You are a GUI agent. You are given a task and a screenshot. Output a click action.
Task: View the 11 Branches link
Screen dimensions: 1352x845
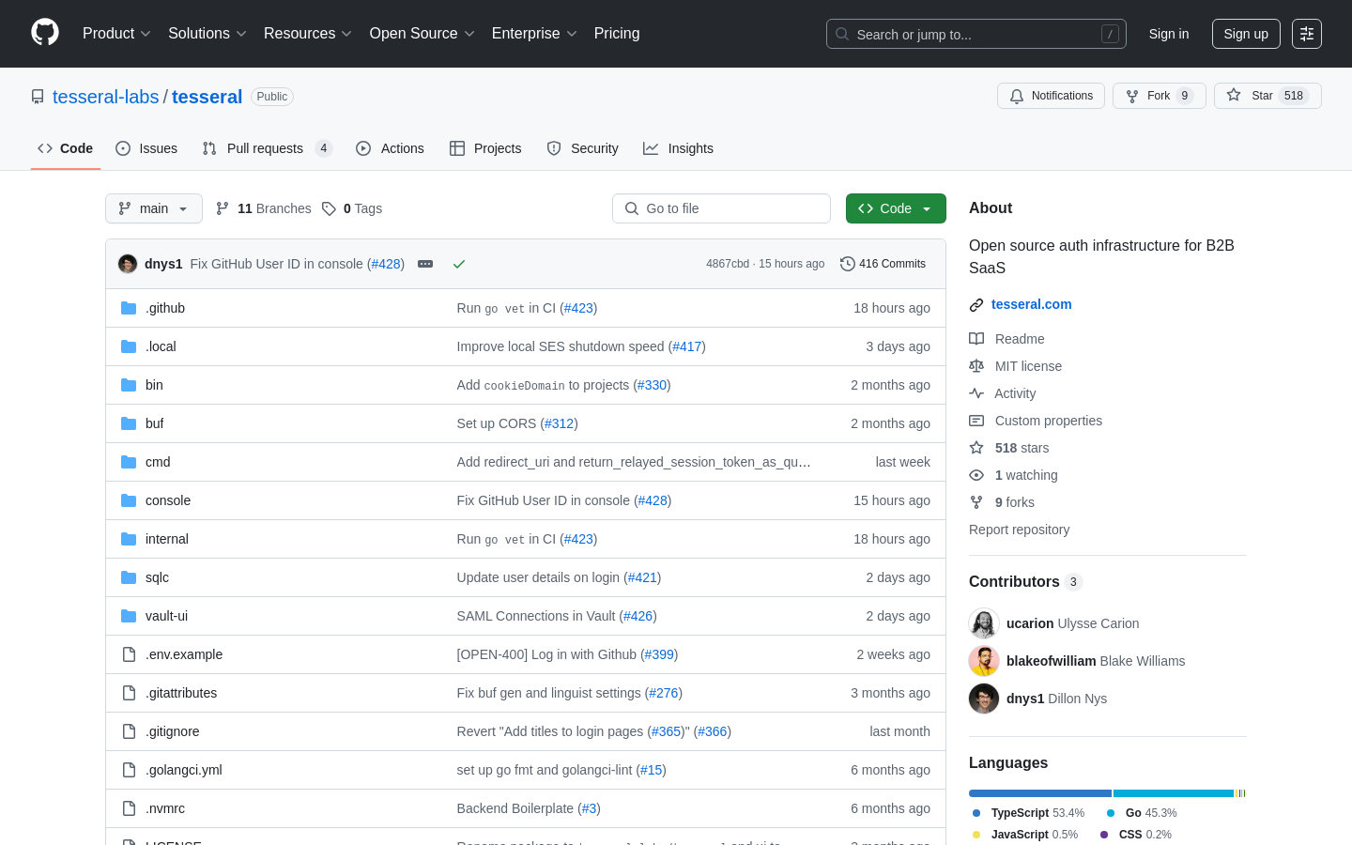(264, 208)
